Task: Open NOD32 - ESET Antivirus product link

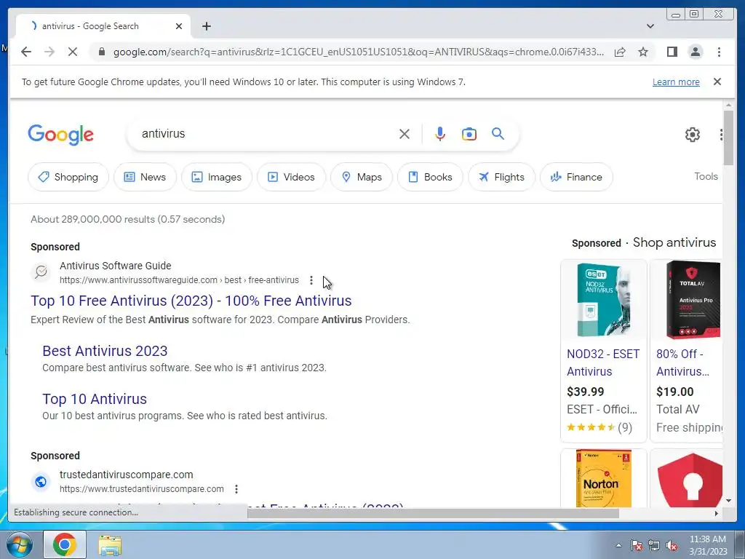Action: coord(603,362)
